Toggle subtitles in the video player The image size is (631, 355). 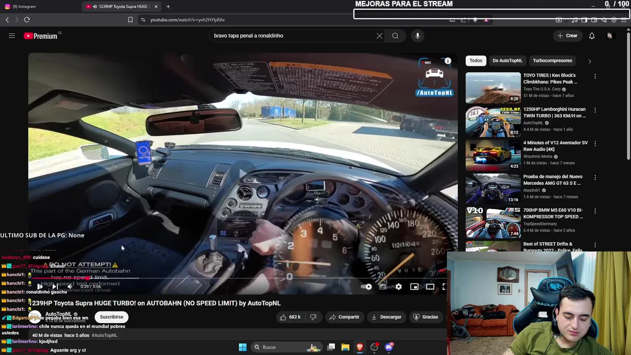383,286
